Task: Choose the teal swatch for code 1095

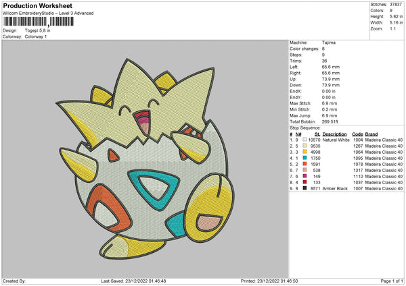Action: [x=304, y=158]
